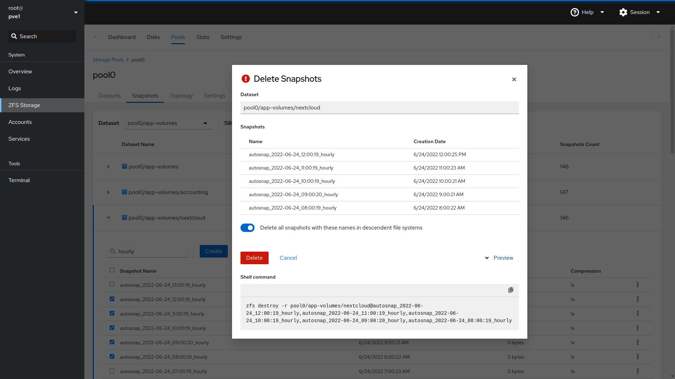Open kebab menu for 11:00:19 hourly snapshot

(638, 313)
